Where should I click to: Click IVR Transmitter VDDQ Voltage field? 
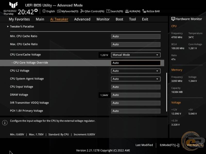click(136, 103)
